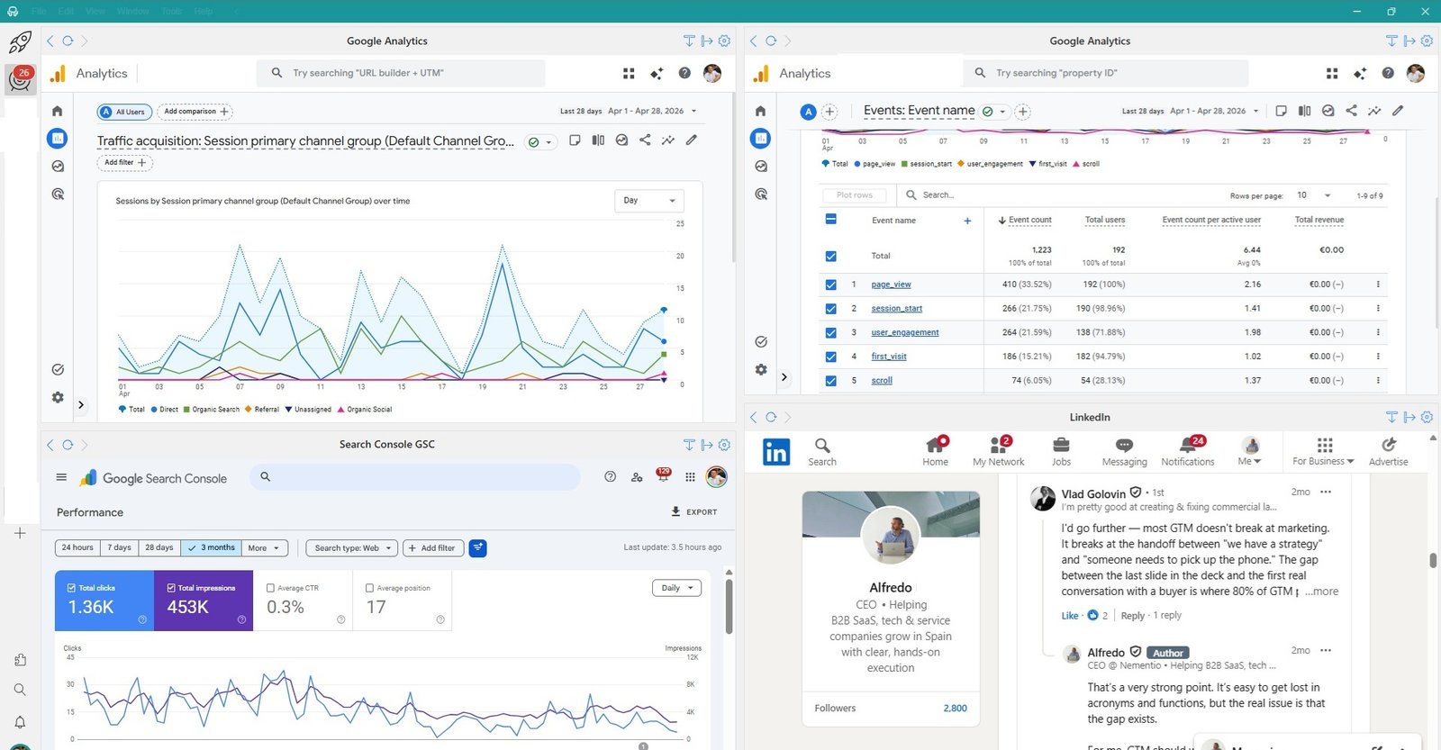Uncheck the page_view row checkbox
Viewport: 1441px width, 750px height.
click(830, 285)
